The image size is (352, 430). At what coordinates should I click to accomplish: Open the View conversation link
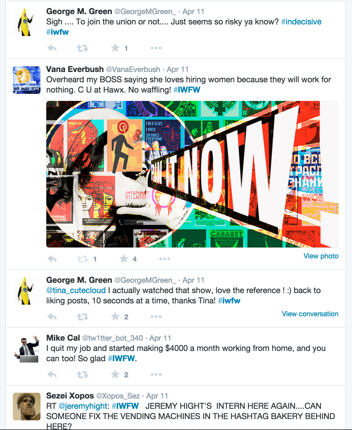pyautogui.click(x=310, y=314)
